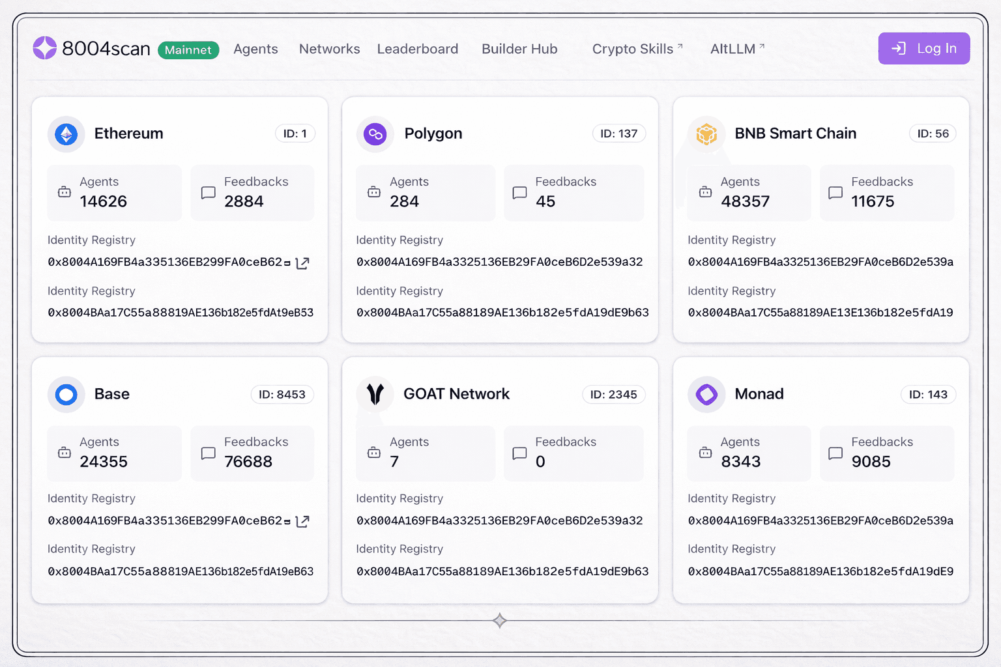1001x667 pixels.
Task: Click the BNB Smart Chain logo
Action: (706, 134)
